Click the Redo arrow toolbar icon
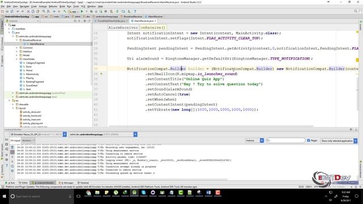Screen dimensions: 363x204 click(22, 11)
